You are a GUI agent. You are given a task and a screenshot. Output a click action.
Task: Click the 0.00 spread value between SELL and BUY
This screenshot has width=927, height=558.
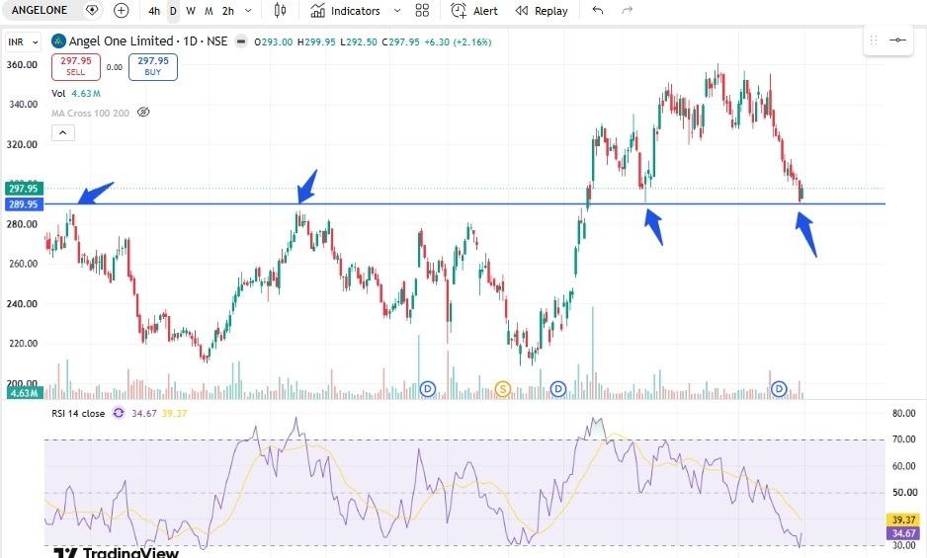(x=114, y=67)
